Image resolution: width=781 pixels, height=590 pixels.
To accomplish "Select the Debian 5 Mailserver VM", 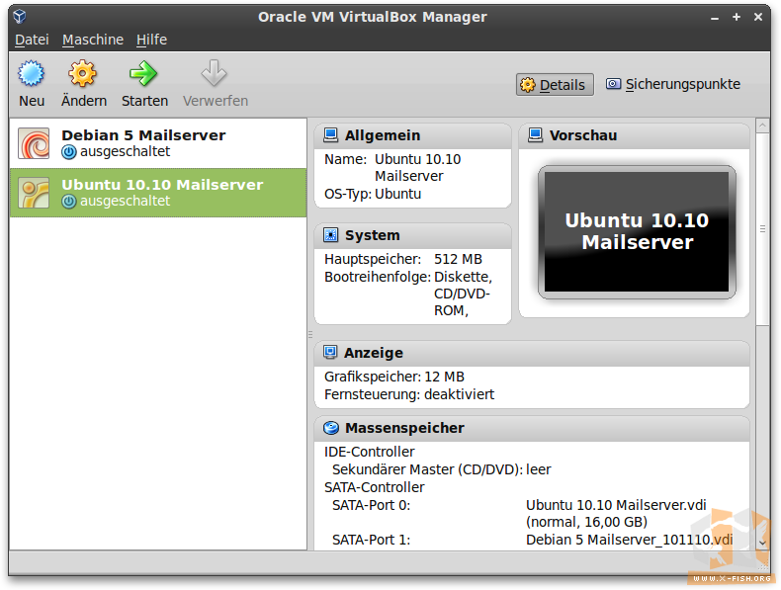I will coord(158,143).
